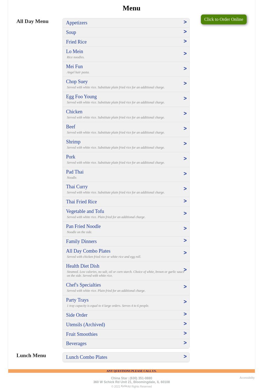Click the chevron beside Party Trays
The height and width of the screenshot is (390, 259).
tap(185, 302)
